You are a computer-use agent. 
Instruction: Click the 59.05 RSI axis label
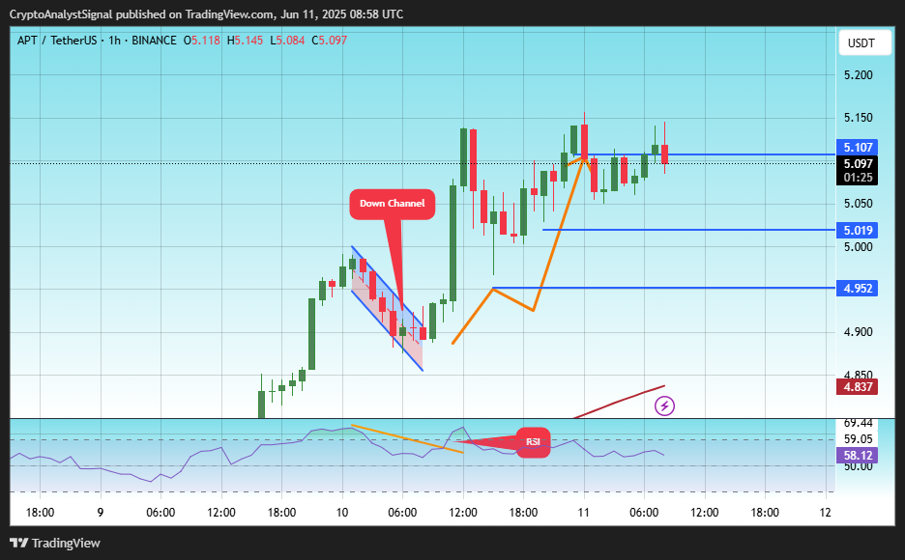859,439
